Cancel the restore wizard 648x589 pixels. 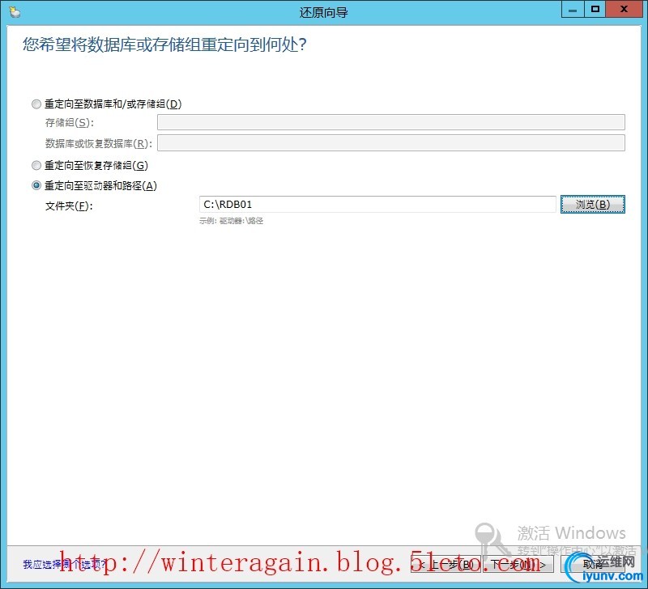[593, 564]
